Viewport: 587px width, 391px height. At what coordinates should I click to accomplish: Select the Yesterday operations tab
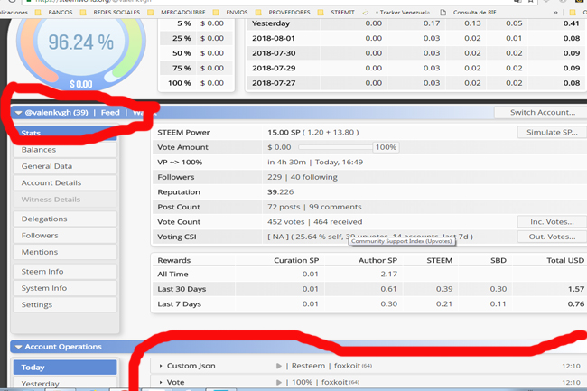(x=65, y=384)
